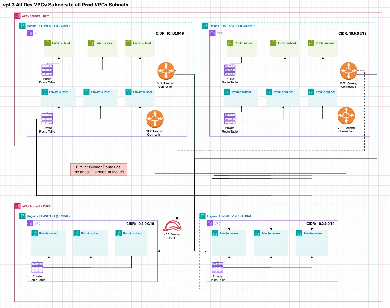Image resolution: width=390 pixels, height=308 pixels.
Task: Select the AWS Account - DEV account icon
Action: tap(18, 16)
